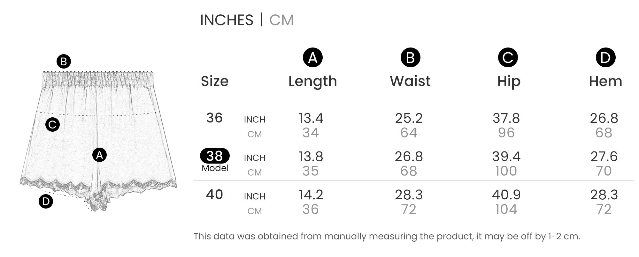639x257 pixels.
Task: Click the Size column header
Action: coord(215,81)
